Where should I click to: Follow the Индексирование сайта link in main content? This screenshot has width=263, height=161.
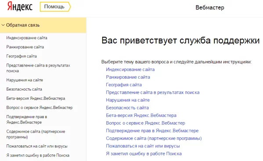click(130, 70)
